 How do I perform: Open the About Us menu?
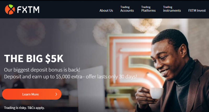[106, 10]
